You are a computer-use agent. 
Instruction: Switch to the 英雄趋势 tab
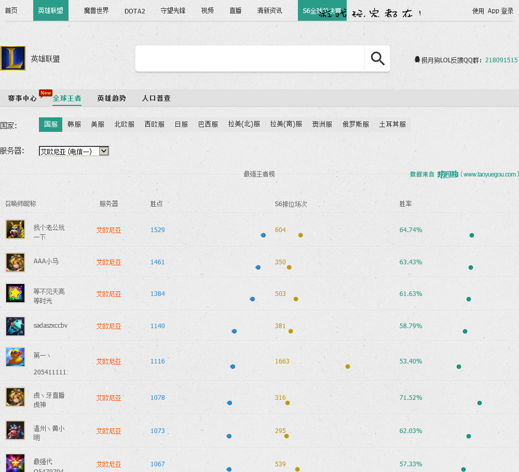point(112,98)
